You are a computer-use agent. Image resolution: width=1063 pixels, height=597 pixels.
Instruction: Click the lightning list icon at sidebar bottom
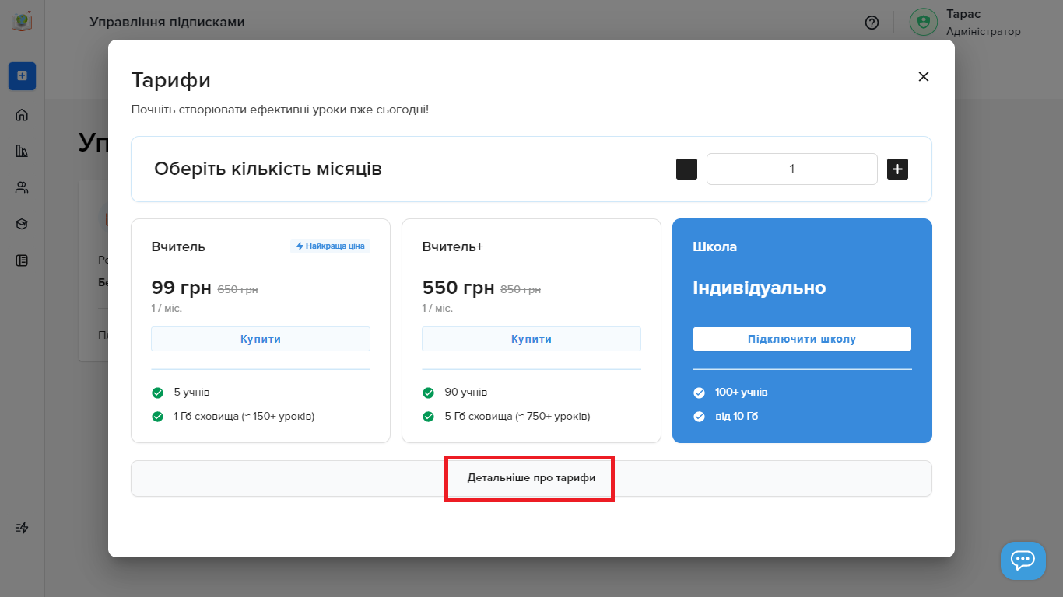click(22, 528)
